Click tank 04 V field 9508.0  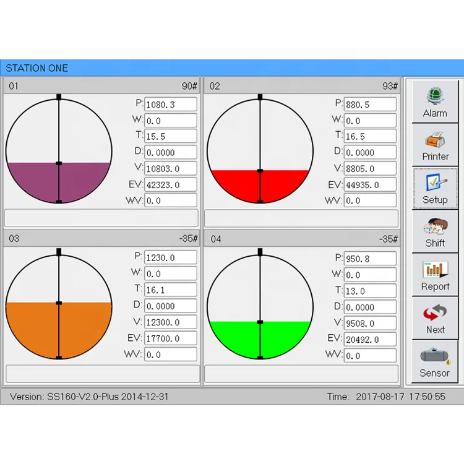coord(370,323)
